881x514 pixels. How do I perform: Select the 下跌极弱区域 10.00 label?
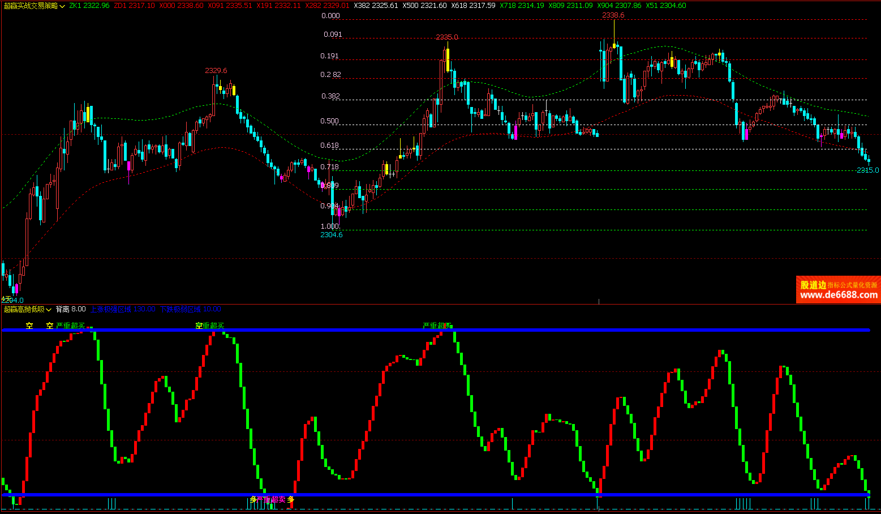coord(190,309)
